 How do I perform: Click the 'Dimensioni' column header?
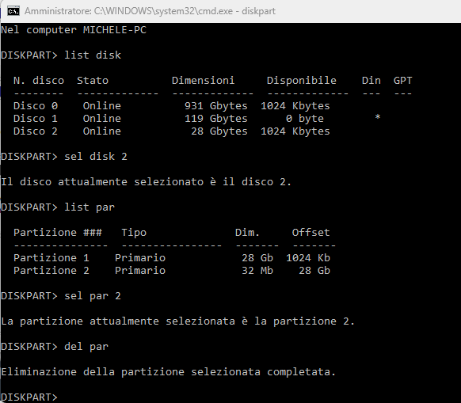(x=203, y=80)
